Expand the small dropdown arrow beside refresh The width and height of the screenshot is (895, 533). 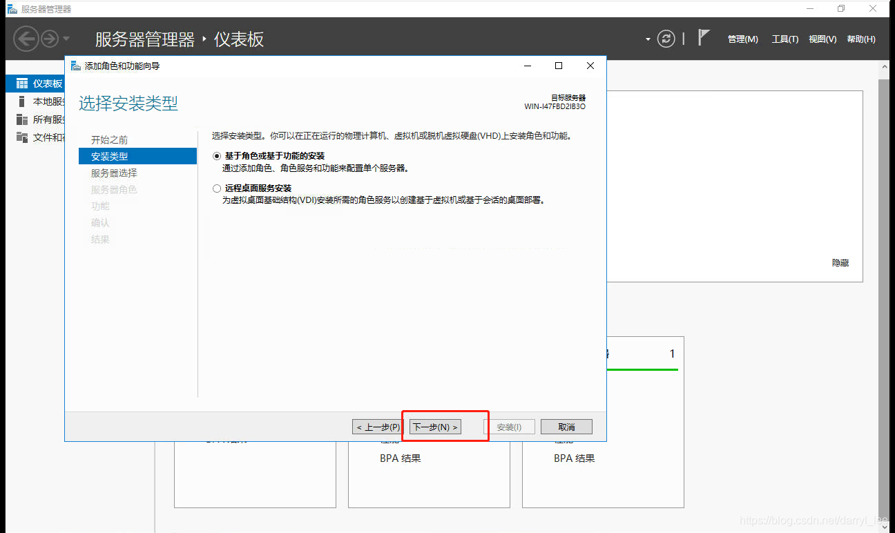point(648,39)
